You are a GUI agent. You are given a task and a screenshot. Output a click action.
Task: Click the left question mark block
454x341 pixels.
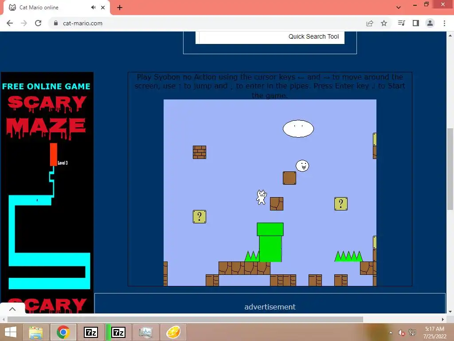pyautogui.click(x=200, y=217)
